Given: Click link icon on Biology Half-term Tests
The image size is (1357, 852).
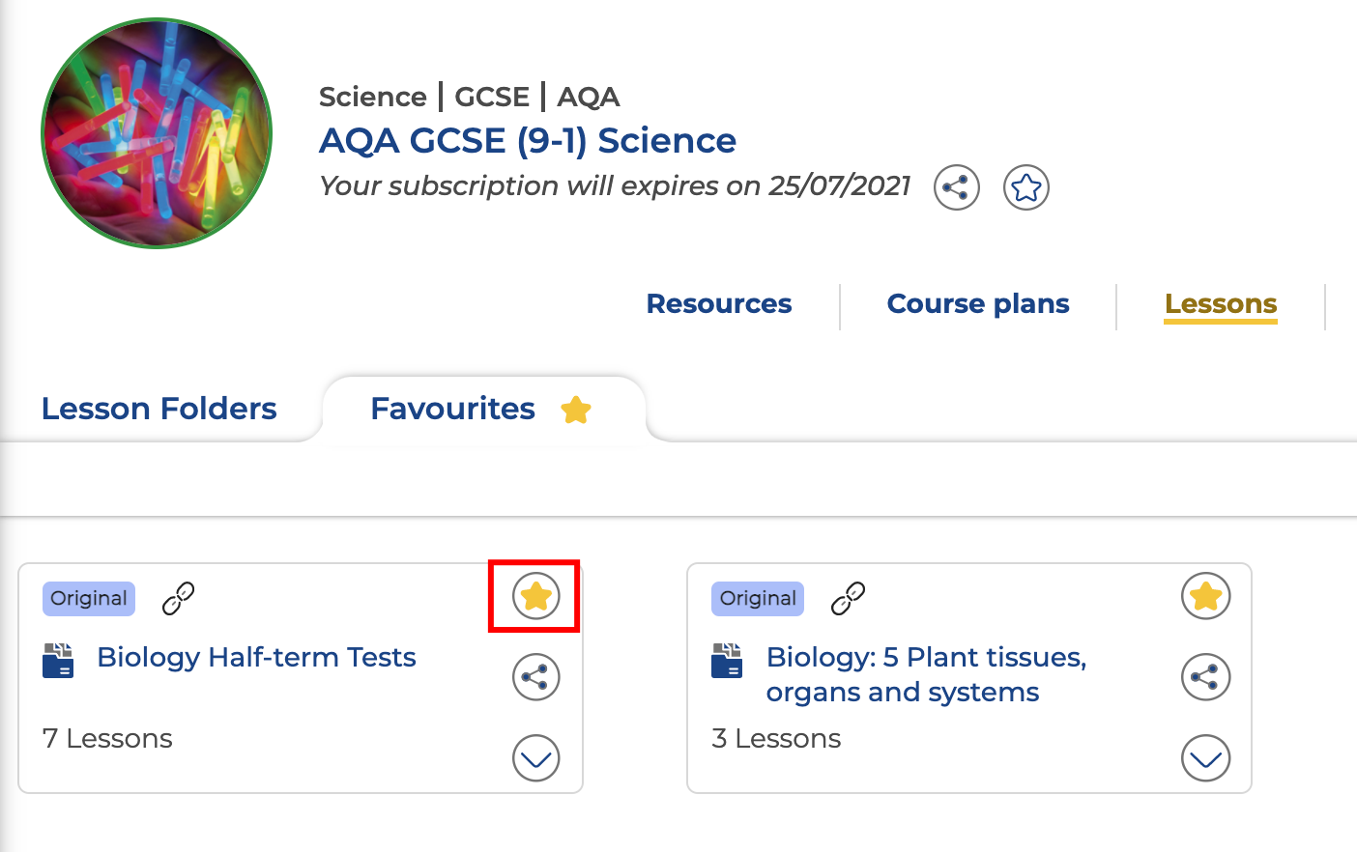Looking at the screenshot, I should point(179,599).
